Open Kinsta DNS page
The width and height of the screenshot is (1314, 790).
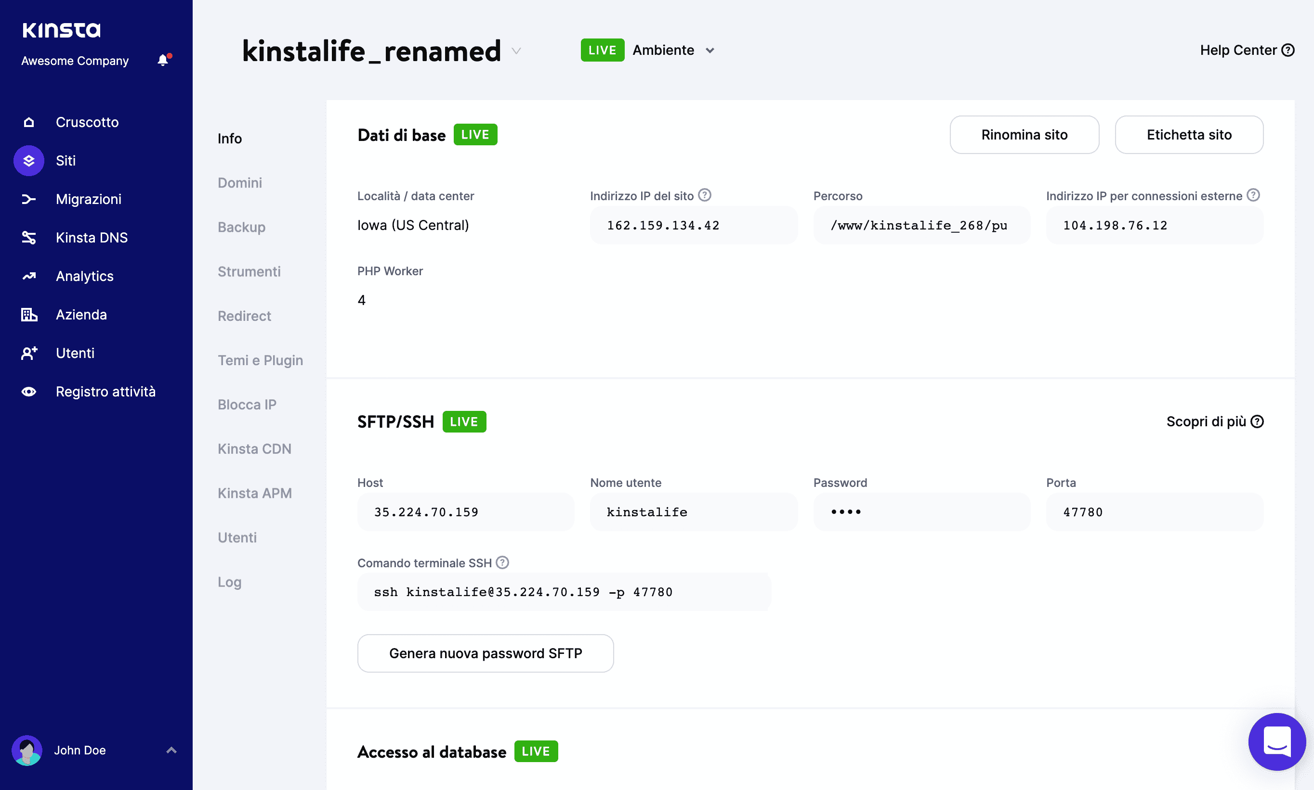coord(92,237)
